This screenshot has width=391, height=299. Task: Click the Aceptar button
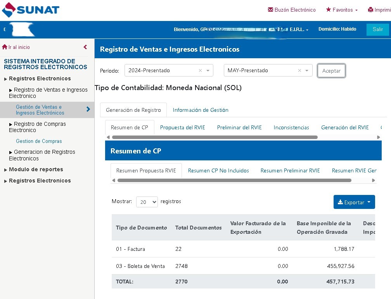[x=331, y=71]
